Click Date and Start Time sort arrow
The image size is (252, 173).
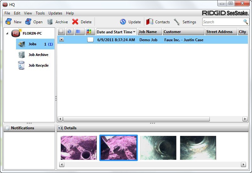coord(135,32)
